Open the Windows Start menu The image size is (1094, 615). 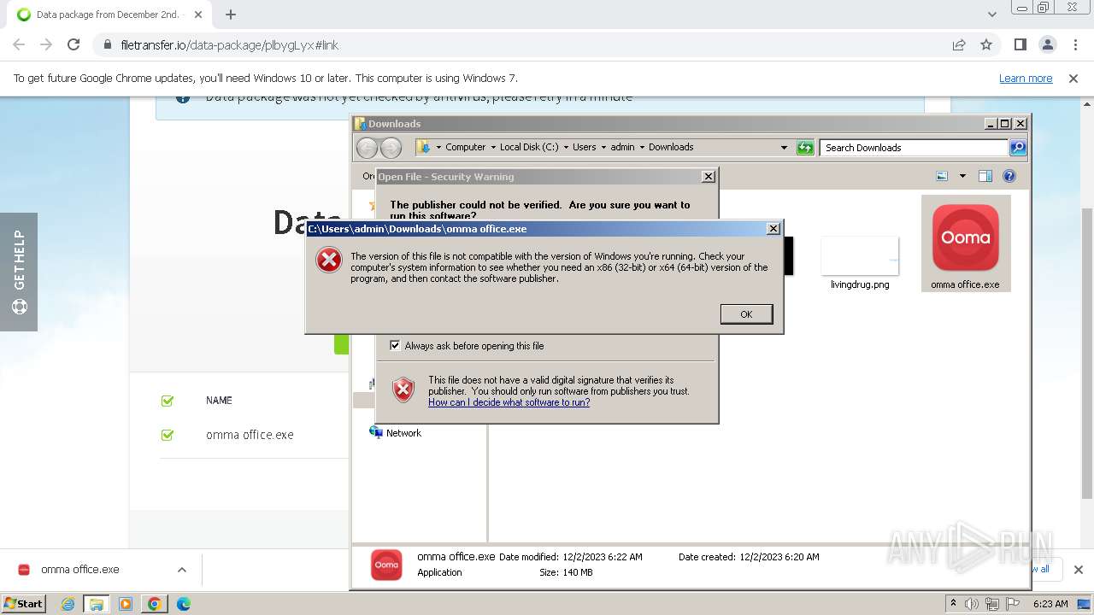coord(23,603)
